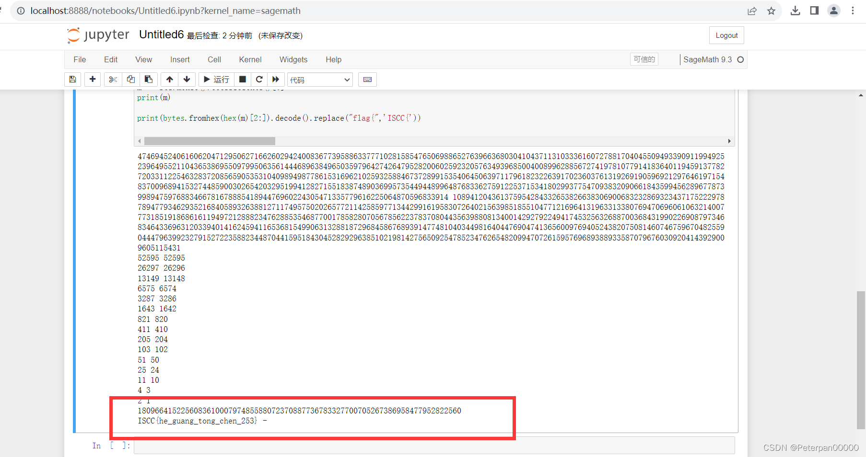Screen dimensions: 866x457
Task: Run the current cell (运行)
Action: coord(216,80)
